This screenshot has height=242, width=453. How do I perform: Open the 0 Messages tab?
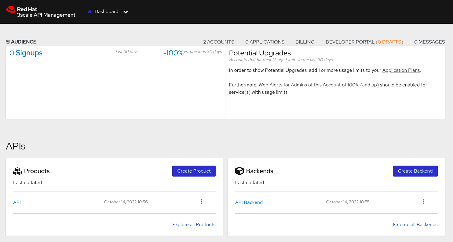click(x=429, y=42)
